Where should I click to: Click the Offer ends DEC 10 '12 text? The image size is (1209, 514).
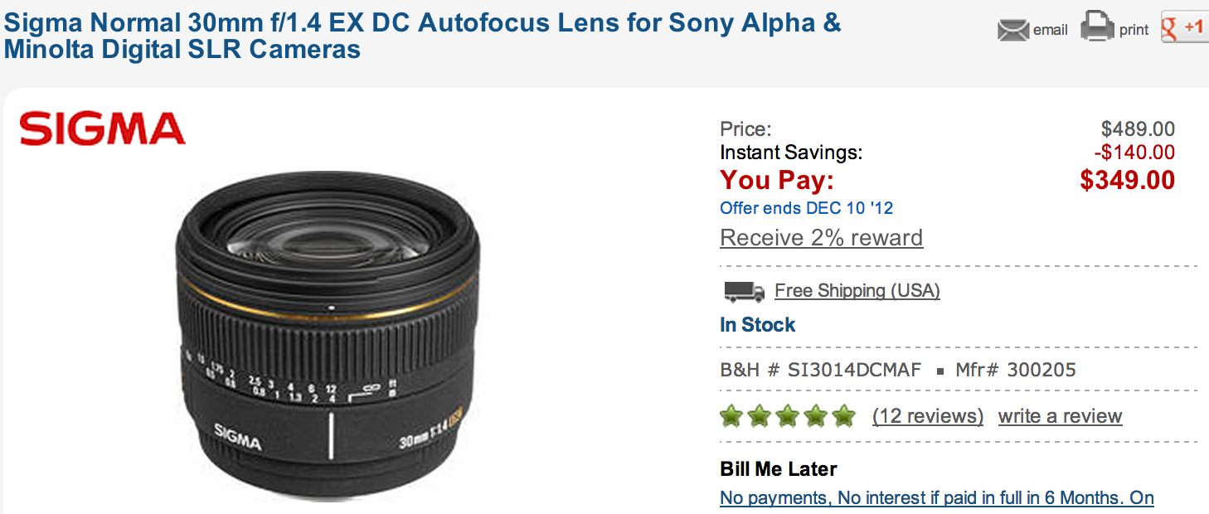[x=806, y=208]
